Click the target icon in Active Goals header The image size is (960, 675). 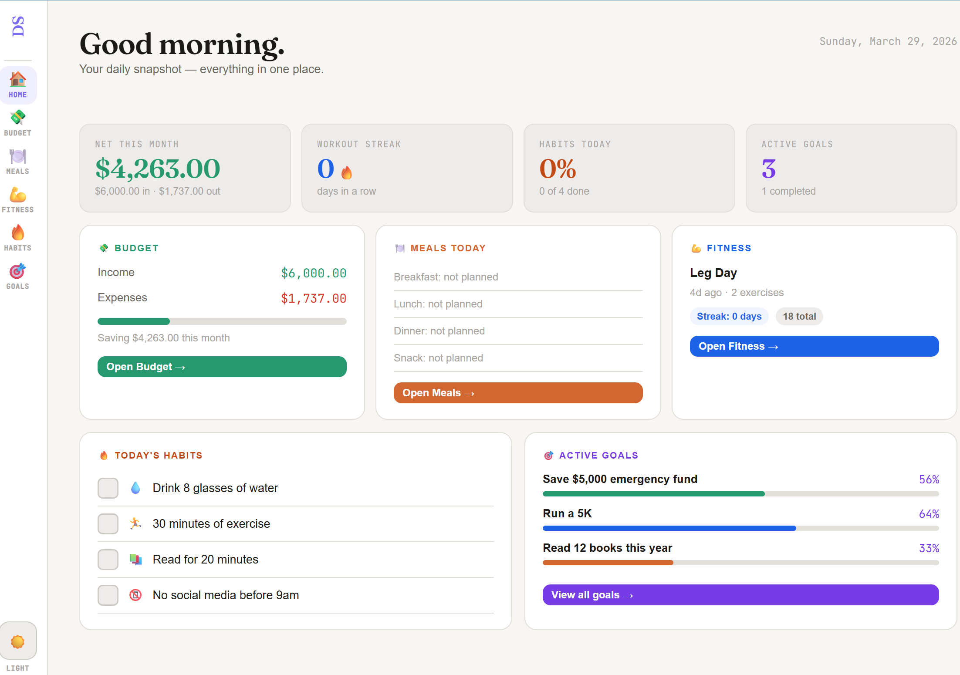(549, 455)
